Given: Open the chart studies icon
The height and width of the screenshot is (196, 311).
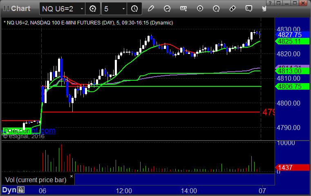Looking at the screenshot, I should [x=167, y=9].
